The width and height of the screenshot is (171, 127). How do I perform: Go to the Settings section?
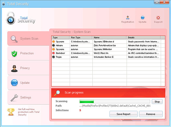tap(28, 97)
